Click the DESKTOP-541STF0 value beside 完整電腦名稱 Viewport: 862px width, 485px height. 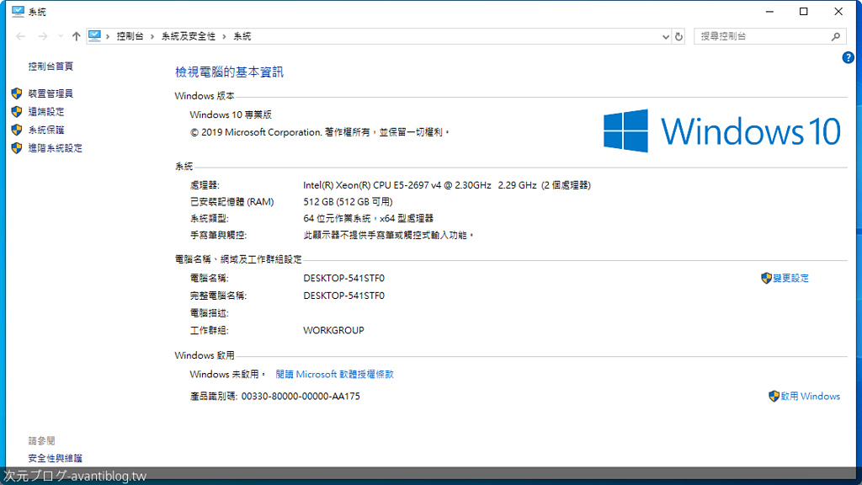[x=344, y=296]
